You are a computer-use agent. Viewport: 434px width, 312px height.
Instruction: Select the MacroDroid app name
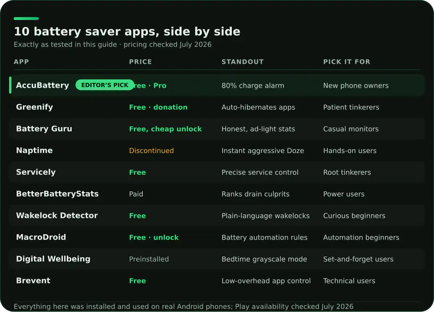point(41,237)
